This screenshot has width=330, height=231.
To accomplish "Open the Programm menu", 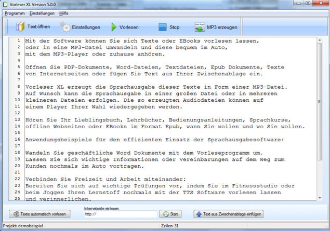I will (x=15, y=13).
